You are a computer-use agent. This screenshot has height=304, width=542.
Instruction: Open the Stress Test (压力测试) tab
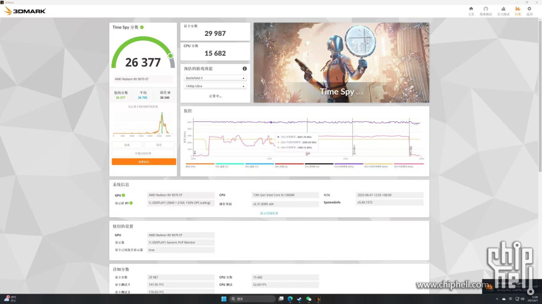(x=503, y=10)
